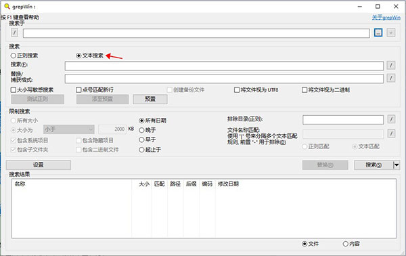This screenshot has height=256, width=406.
Task: Click slash button next to 搜索(F) field
Action: [x=391, y=65]
